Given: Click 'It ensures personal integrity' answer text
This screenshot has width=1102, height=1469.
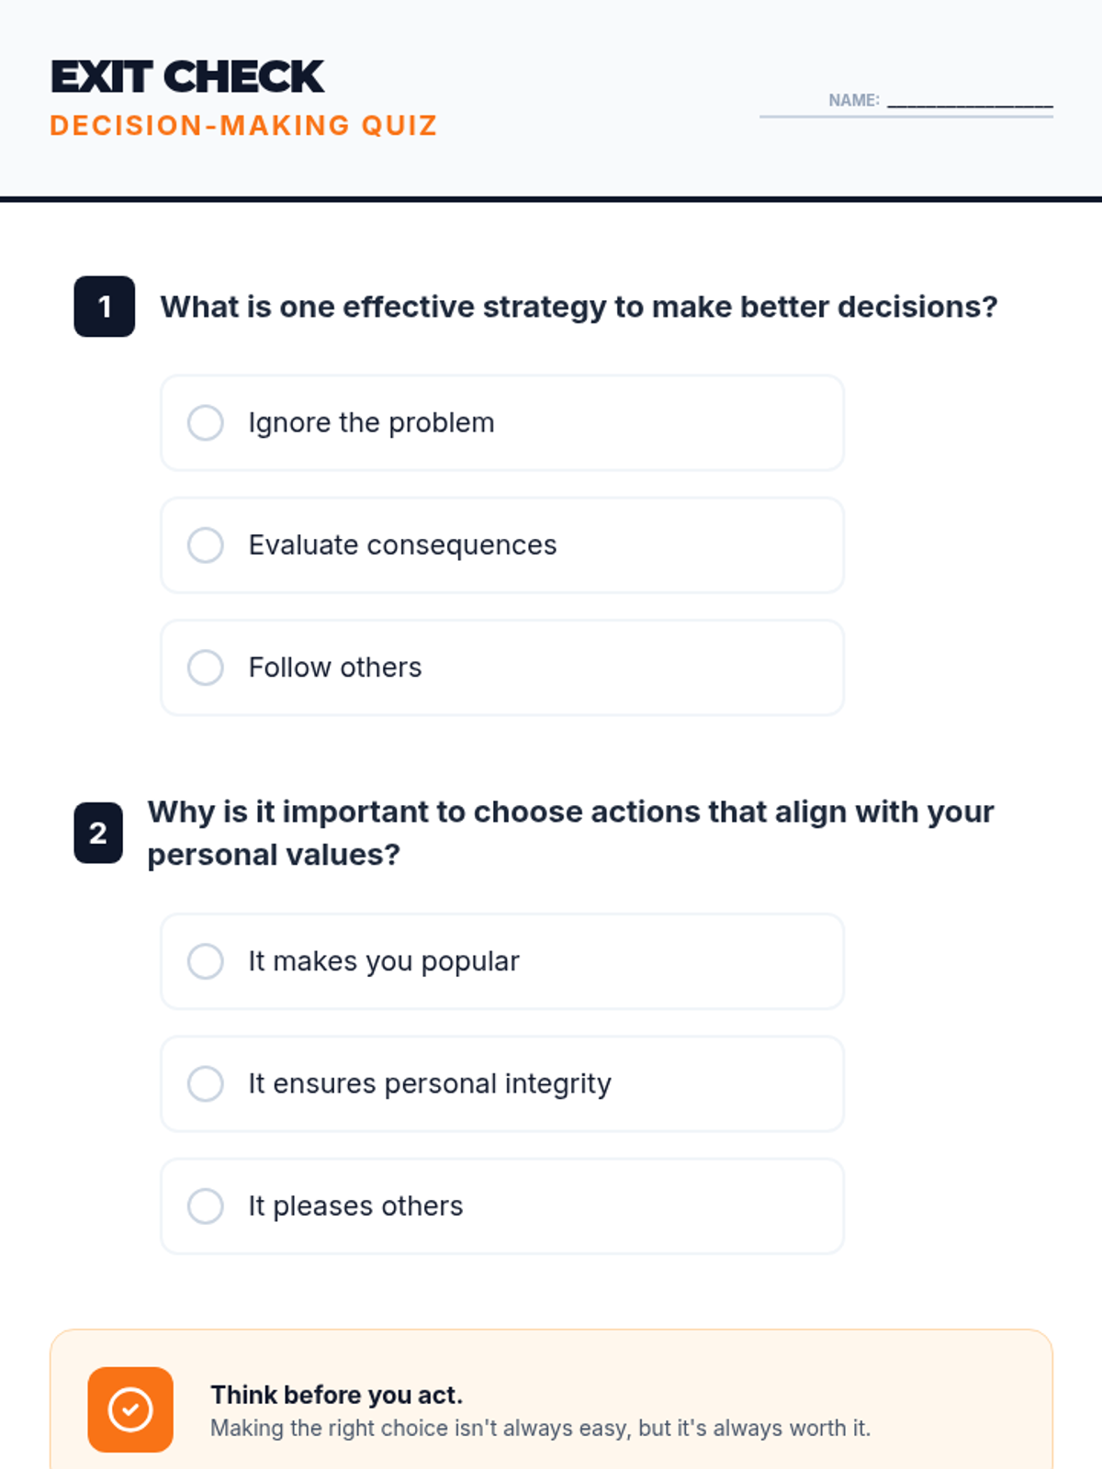Looking at the screenshot, I should coord(429,1083).
